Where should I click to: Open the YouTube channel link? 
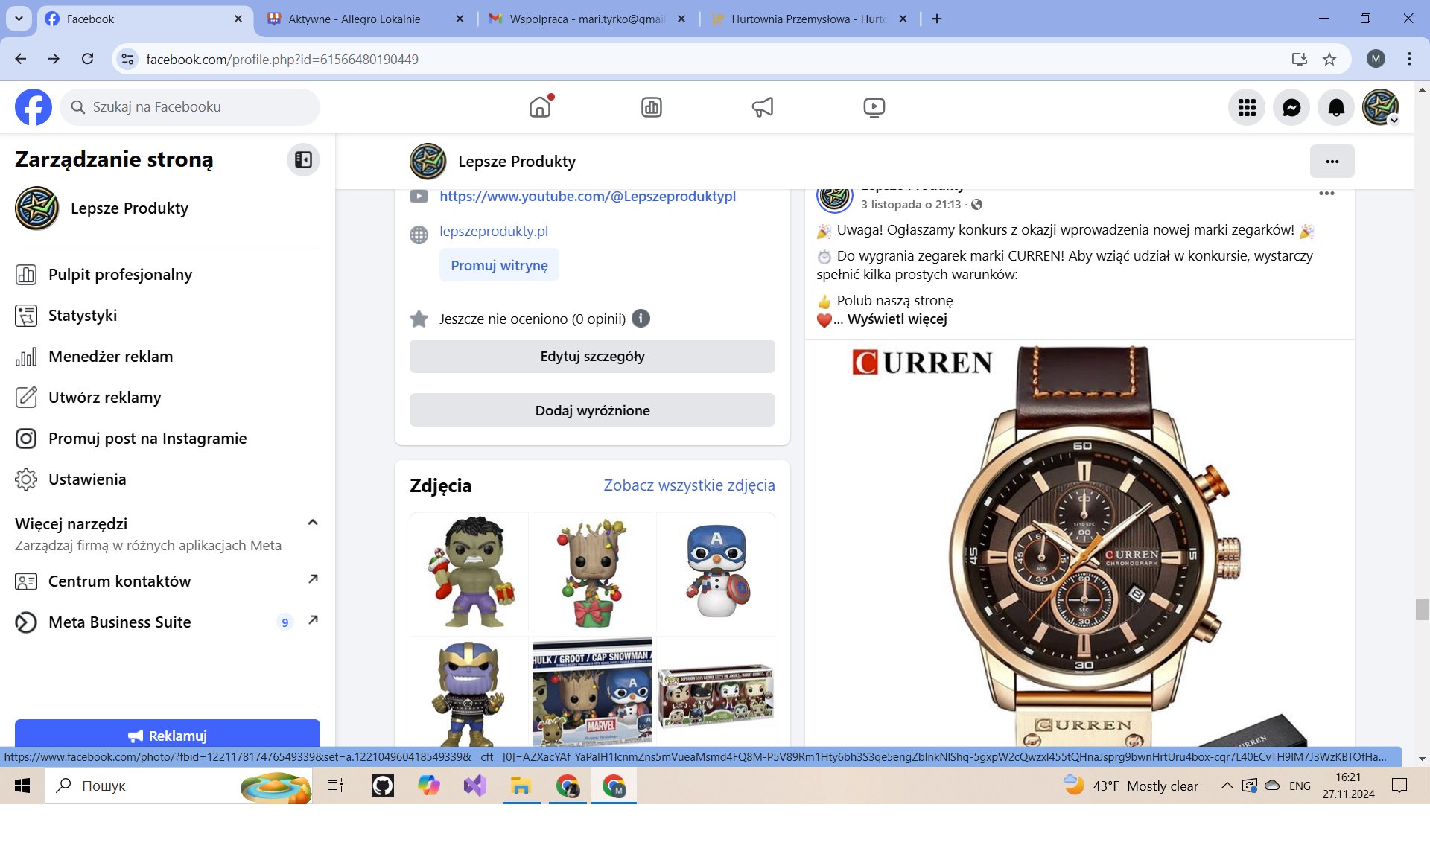pyautogui.click(x=588, y=197)
